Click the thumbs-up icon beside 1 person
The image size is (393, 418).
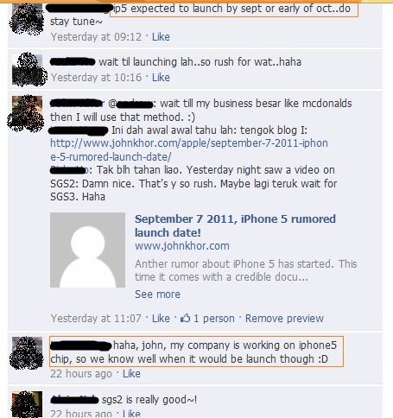pos(185,318)
